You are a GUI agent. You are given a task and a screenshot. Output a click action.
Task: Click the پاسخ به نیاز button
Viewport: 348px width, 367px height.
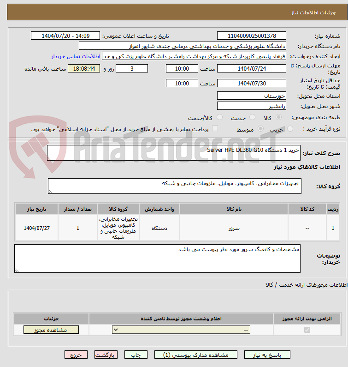pyautogui.click(x=267, y=355)
